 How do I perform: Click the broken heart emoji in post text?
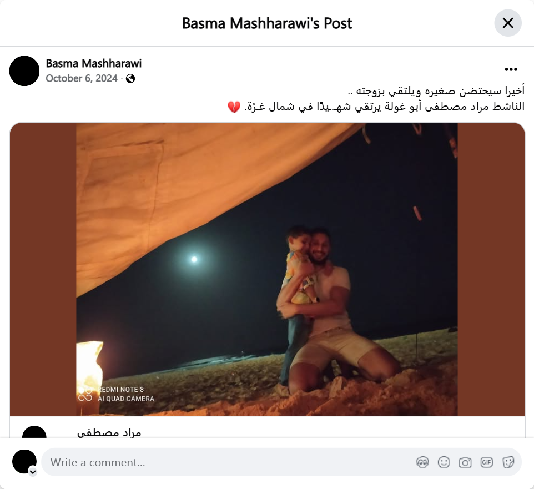[234, 107]
